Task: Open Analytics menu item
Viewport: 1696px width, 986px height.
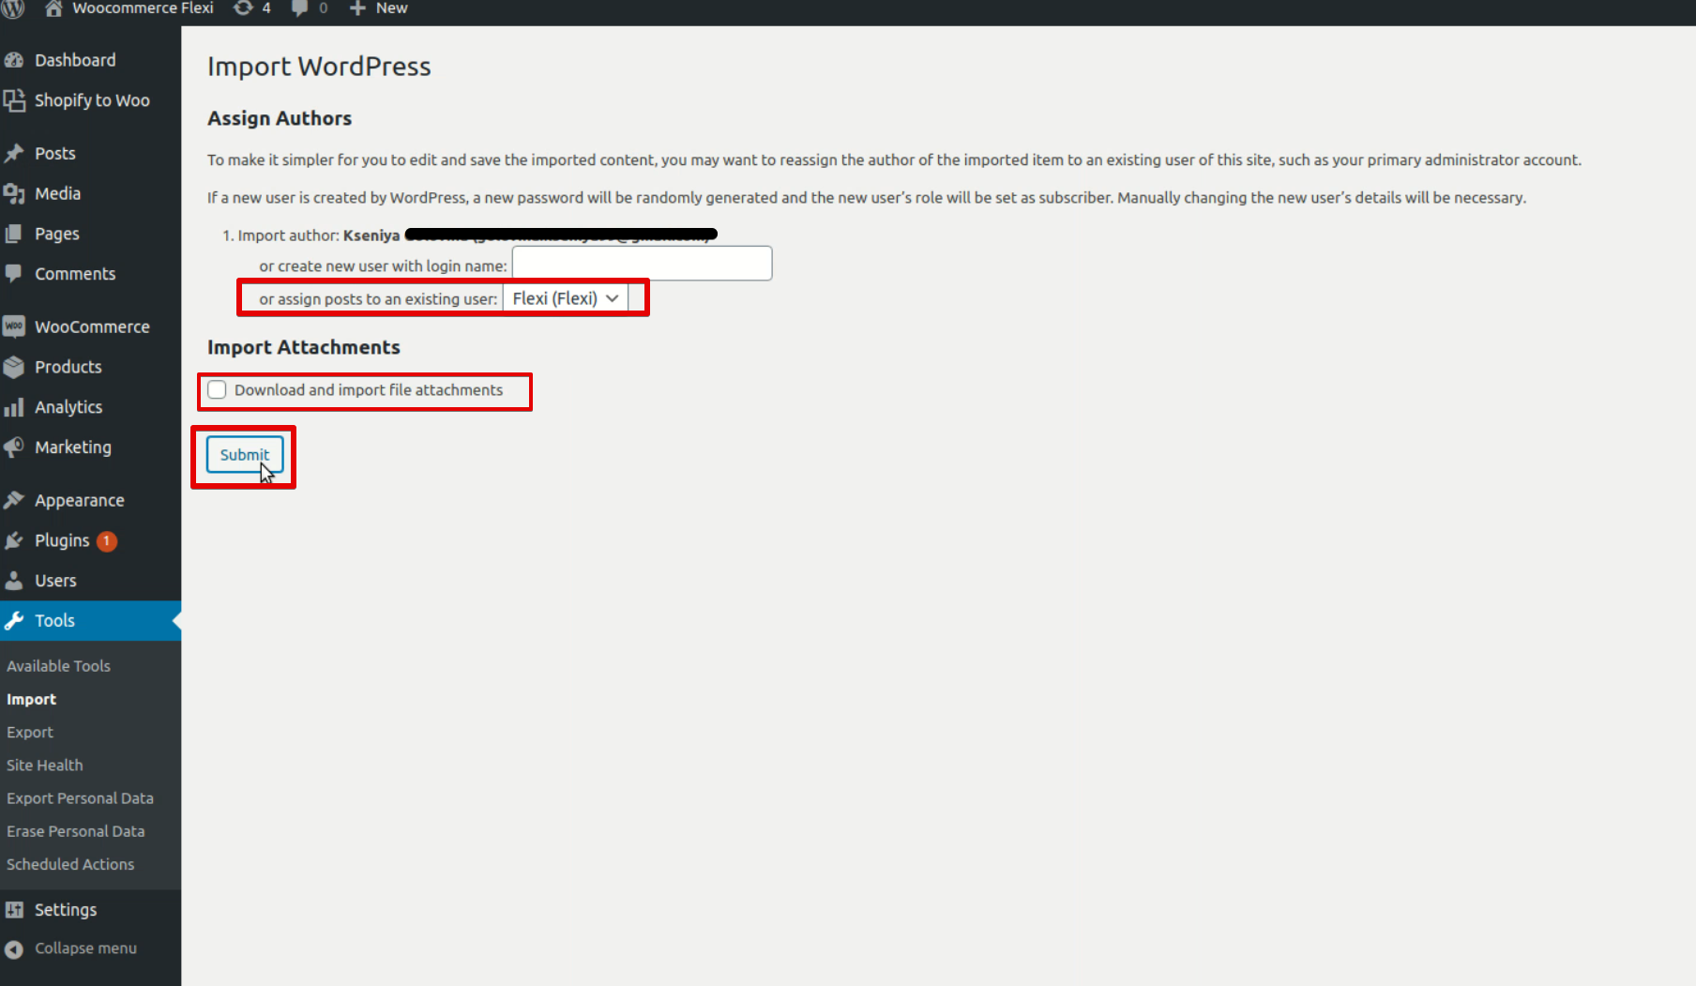Action: click(x=68, y=407)
